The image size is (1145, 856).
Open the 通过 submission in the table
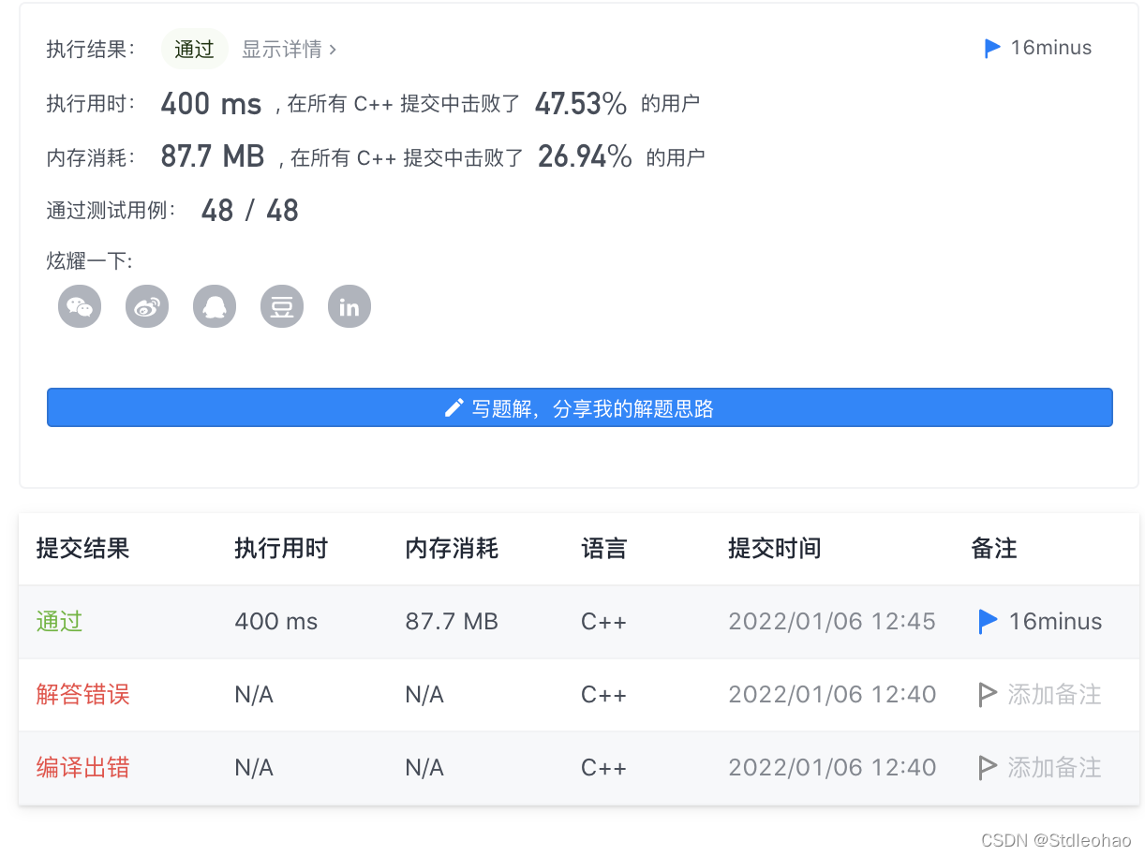click(59, 621)
